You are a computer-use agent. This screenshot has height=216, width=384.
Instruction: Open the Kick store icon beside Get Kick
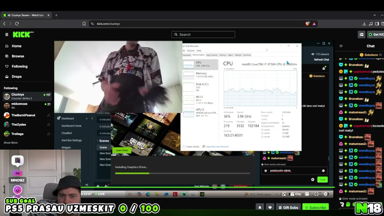click(x=361, y=34)
